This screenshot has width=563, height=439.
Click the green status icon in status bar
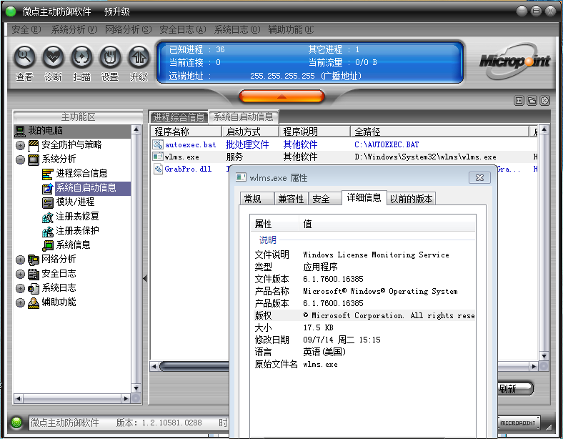[x=16, y=423]
